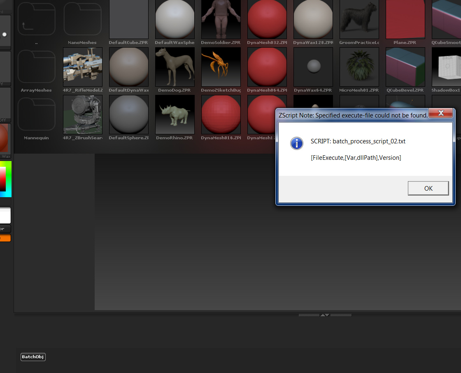The image size is (461, 373).
Task: Click the information icon in the dialog
Action: tap(297, 143)
